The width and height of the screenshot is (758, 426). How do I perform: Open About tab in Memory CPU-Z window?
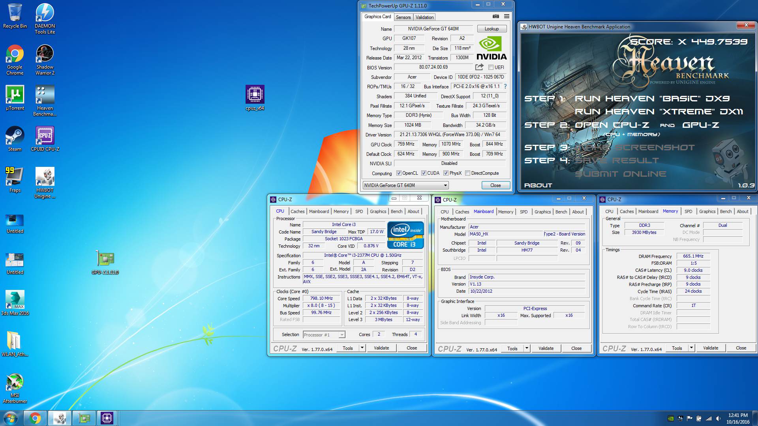coord(742,211)
